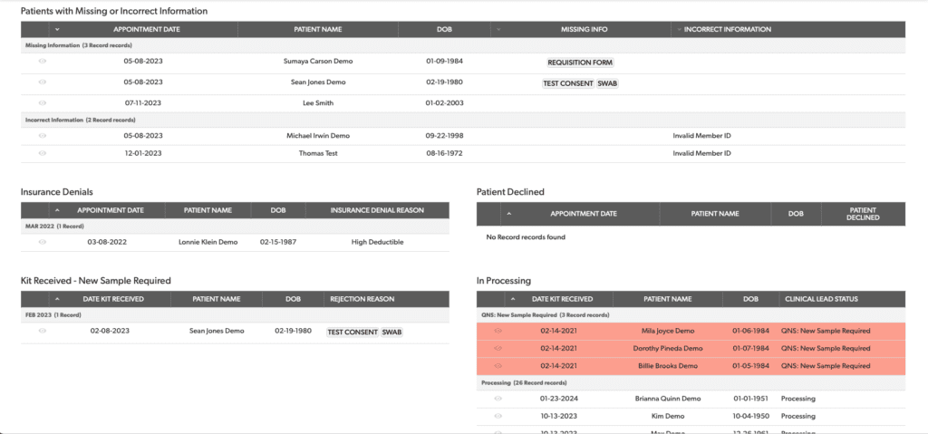Image resolution: width=928 pixels, height=434 pixels.
Task: Click SWAB tag in Rejection Reason column
Action: tap(391, 333)
